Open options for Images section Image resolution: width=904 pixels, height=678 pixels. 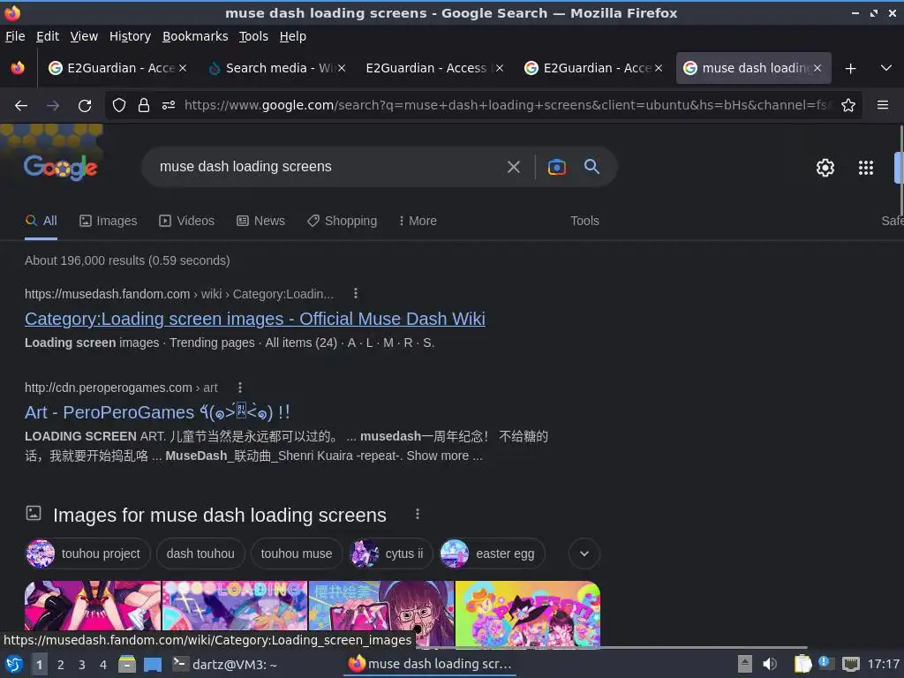tap(418, 514)
